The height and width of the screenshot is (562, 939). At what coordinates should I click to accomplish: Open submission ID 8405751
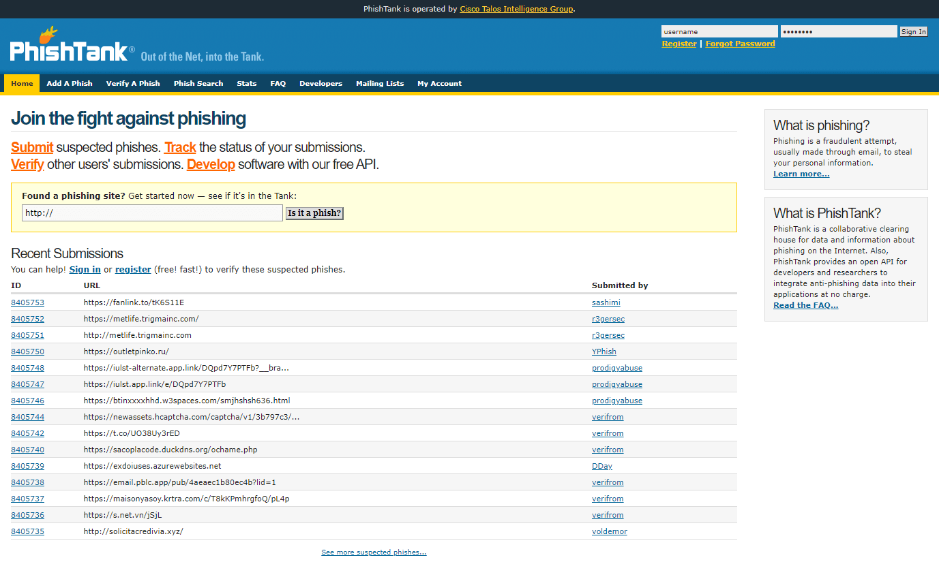[27, 335]
